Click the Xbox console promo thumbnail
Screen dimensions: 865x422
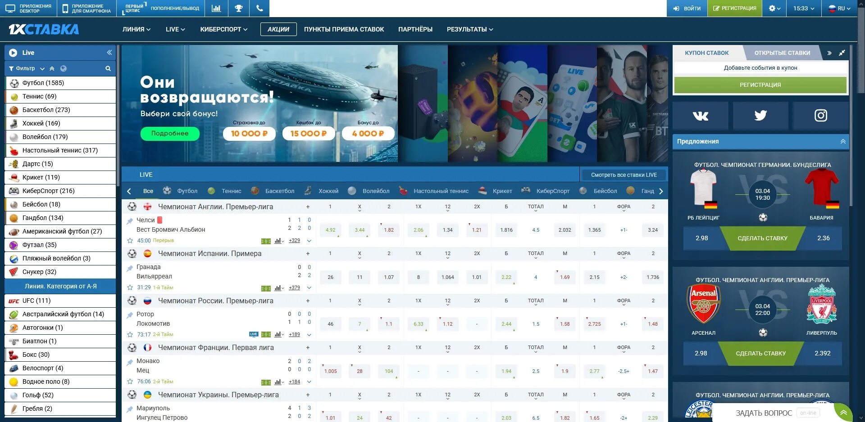click(x=423, y=103)
